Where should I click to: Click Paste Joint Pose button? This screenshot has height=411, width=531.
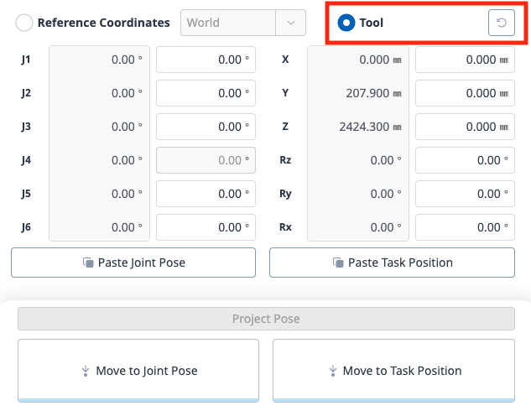(x=133, y=263)
